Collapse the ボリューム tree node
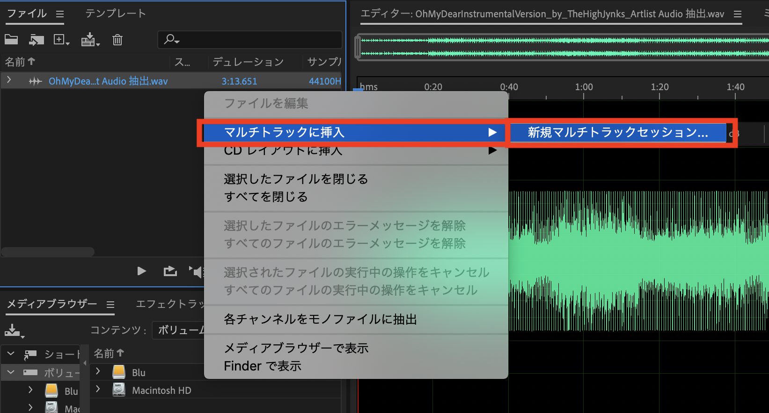769x413 pixels. click(11, 372)
